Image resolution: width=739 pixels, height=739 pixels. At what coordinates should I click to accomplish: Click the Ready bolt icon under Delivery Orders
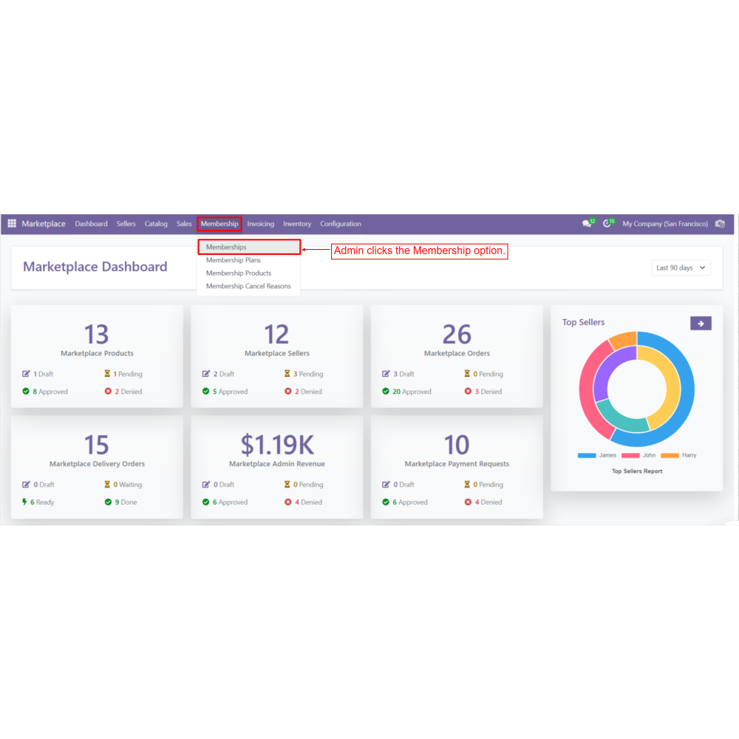[x=26, y=502]
